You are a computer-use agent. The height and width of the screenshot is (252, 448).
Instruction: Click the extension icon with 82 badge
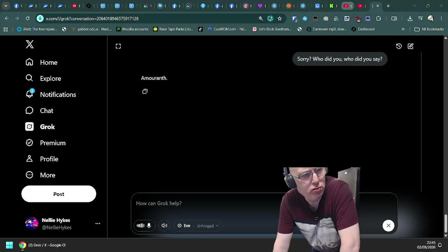357,19
